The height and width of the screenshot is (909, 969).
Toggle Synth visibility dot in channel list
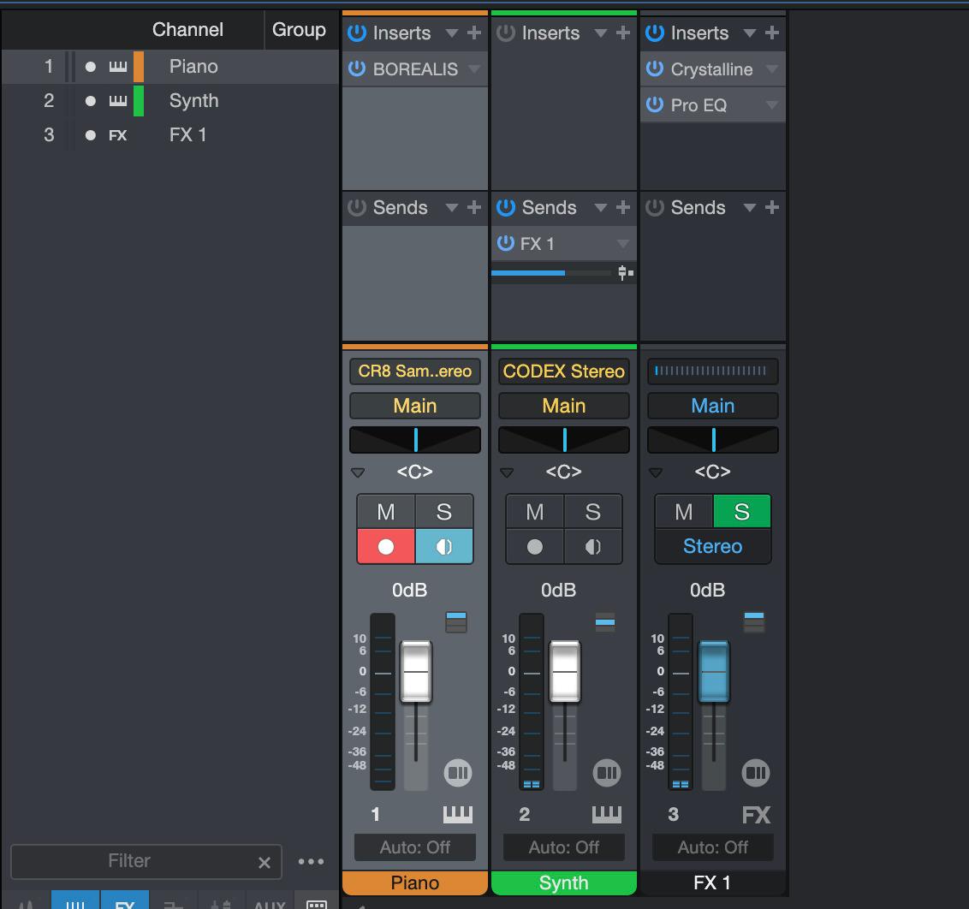[x=90, y=101]
